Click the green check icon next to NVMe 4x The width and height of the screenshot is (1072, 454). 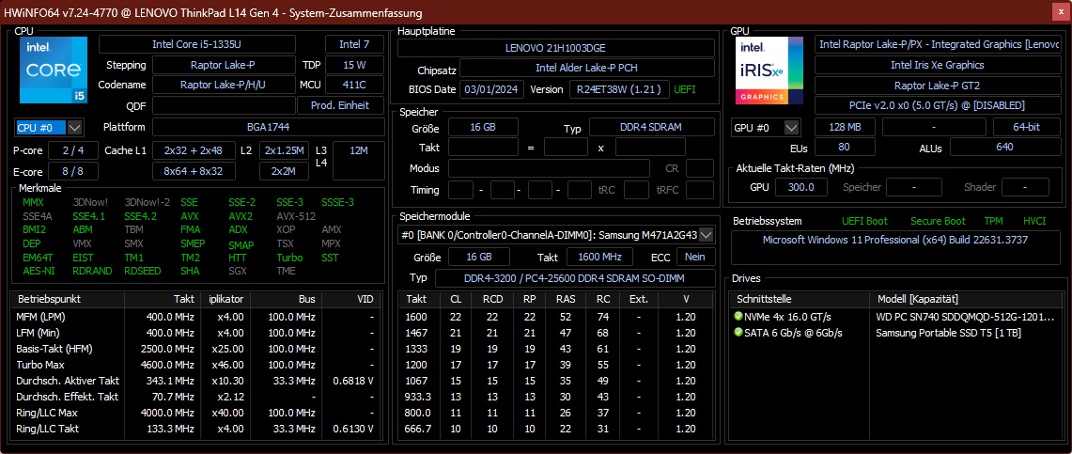(x=738, y=317)
